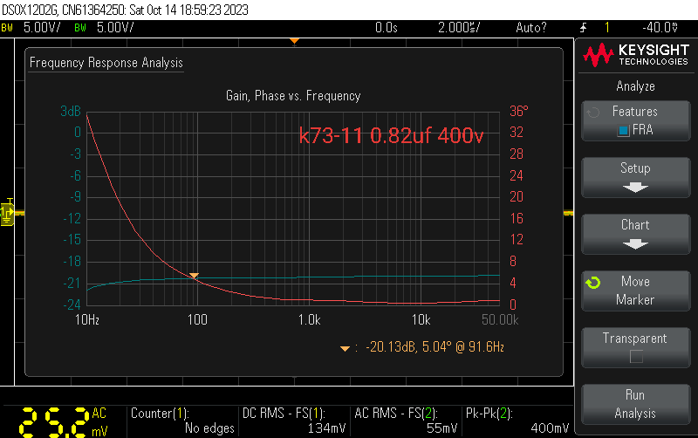The width and height of the screenshot is (698, 438).
Task: Click the -24 gain axis label
Action: (72, 305)
